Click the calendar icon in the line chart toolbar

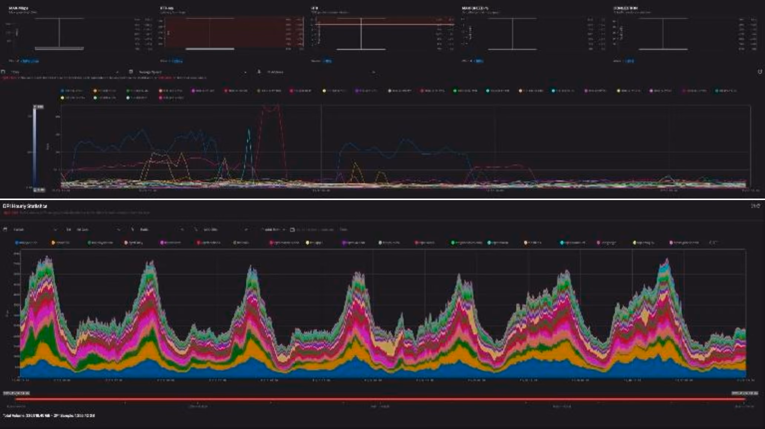point(3,71)
